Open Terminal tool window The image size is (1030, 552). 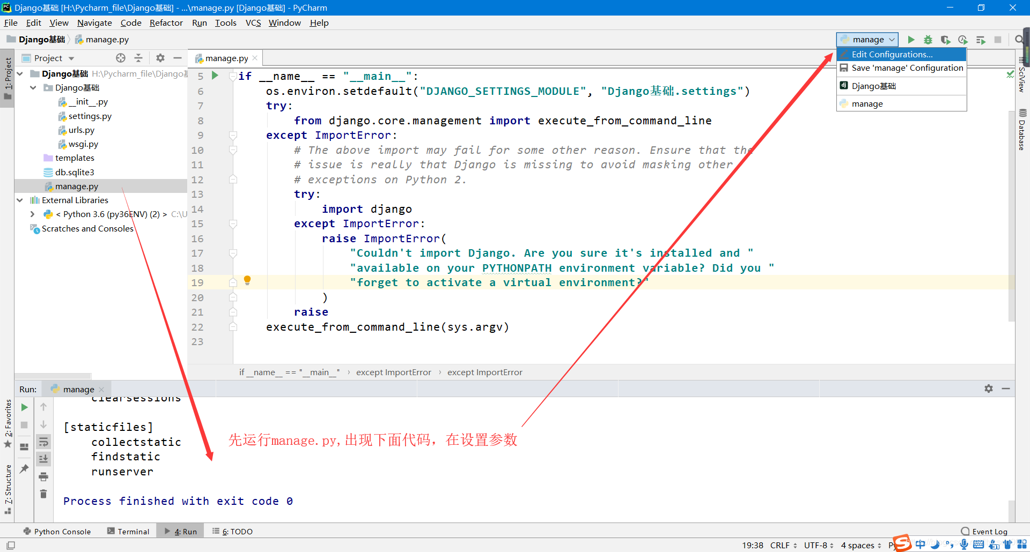pos(128,531)
